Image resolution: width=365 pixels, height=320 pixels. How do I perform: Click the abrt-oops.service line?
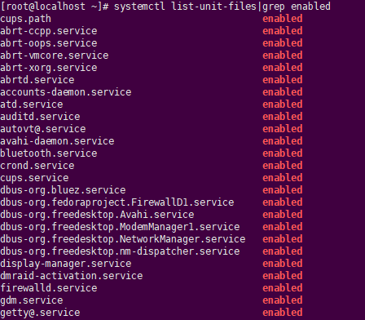click(x=49, y=43)
